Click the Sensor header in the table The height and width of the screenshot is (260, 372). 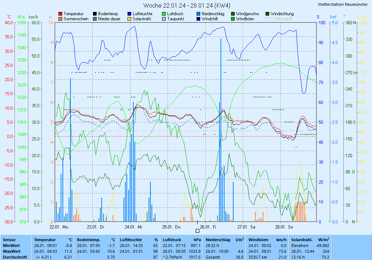[9, 240]
